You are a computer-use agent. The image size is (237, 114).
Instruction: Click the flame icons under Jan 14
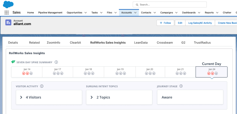click(27, 73)
